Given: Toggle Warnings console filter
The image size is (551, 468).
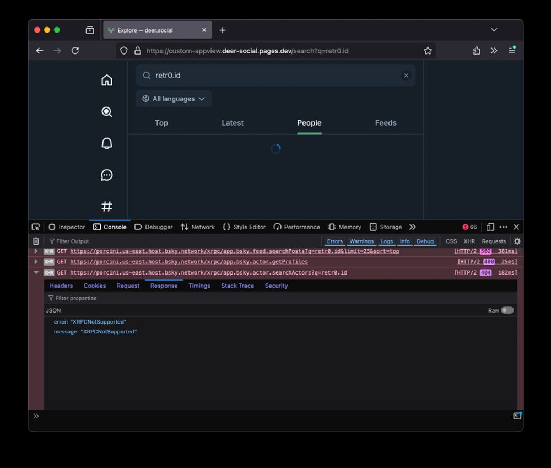Looking at the screenshot, I should pos(361,241).
